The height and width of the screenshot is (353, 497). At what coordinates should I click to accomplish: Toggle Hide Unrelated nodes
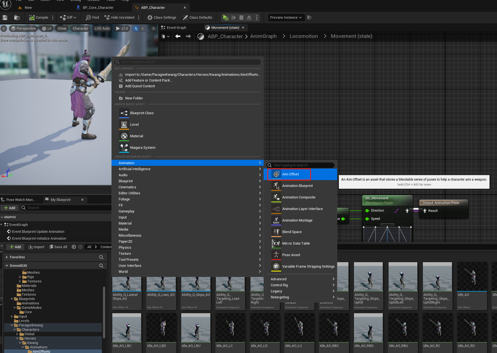[x=119, y=18]
